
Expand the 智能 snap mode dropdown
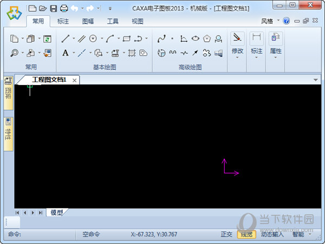310,234
